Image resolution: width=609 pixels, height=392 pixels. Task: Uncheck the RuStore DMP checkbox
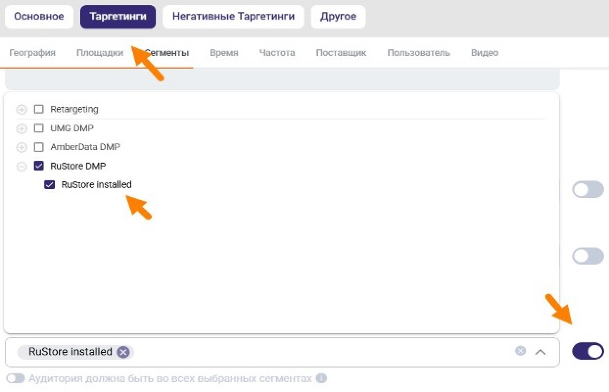point(39,166)
